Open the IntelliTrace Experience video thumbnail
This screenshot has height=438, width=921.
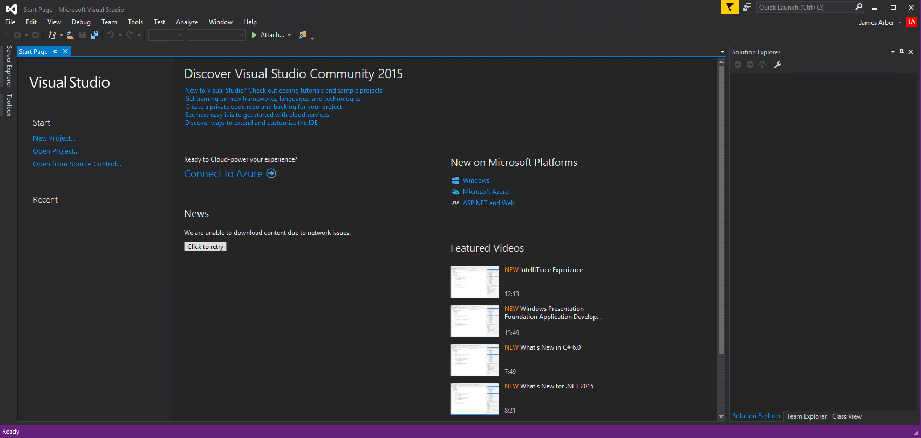pyautogui.click(x=475, y=282)
